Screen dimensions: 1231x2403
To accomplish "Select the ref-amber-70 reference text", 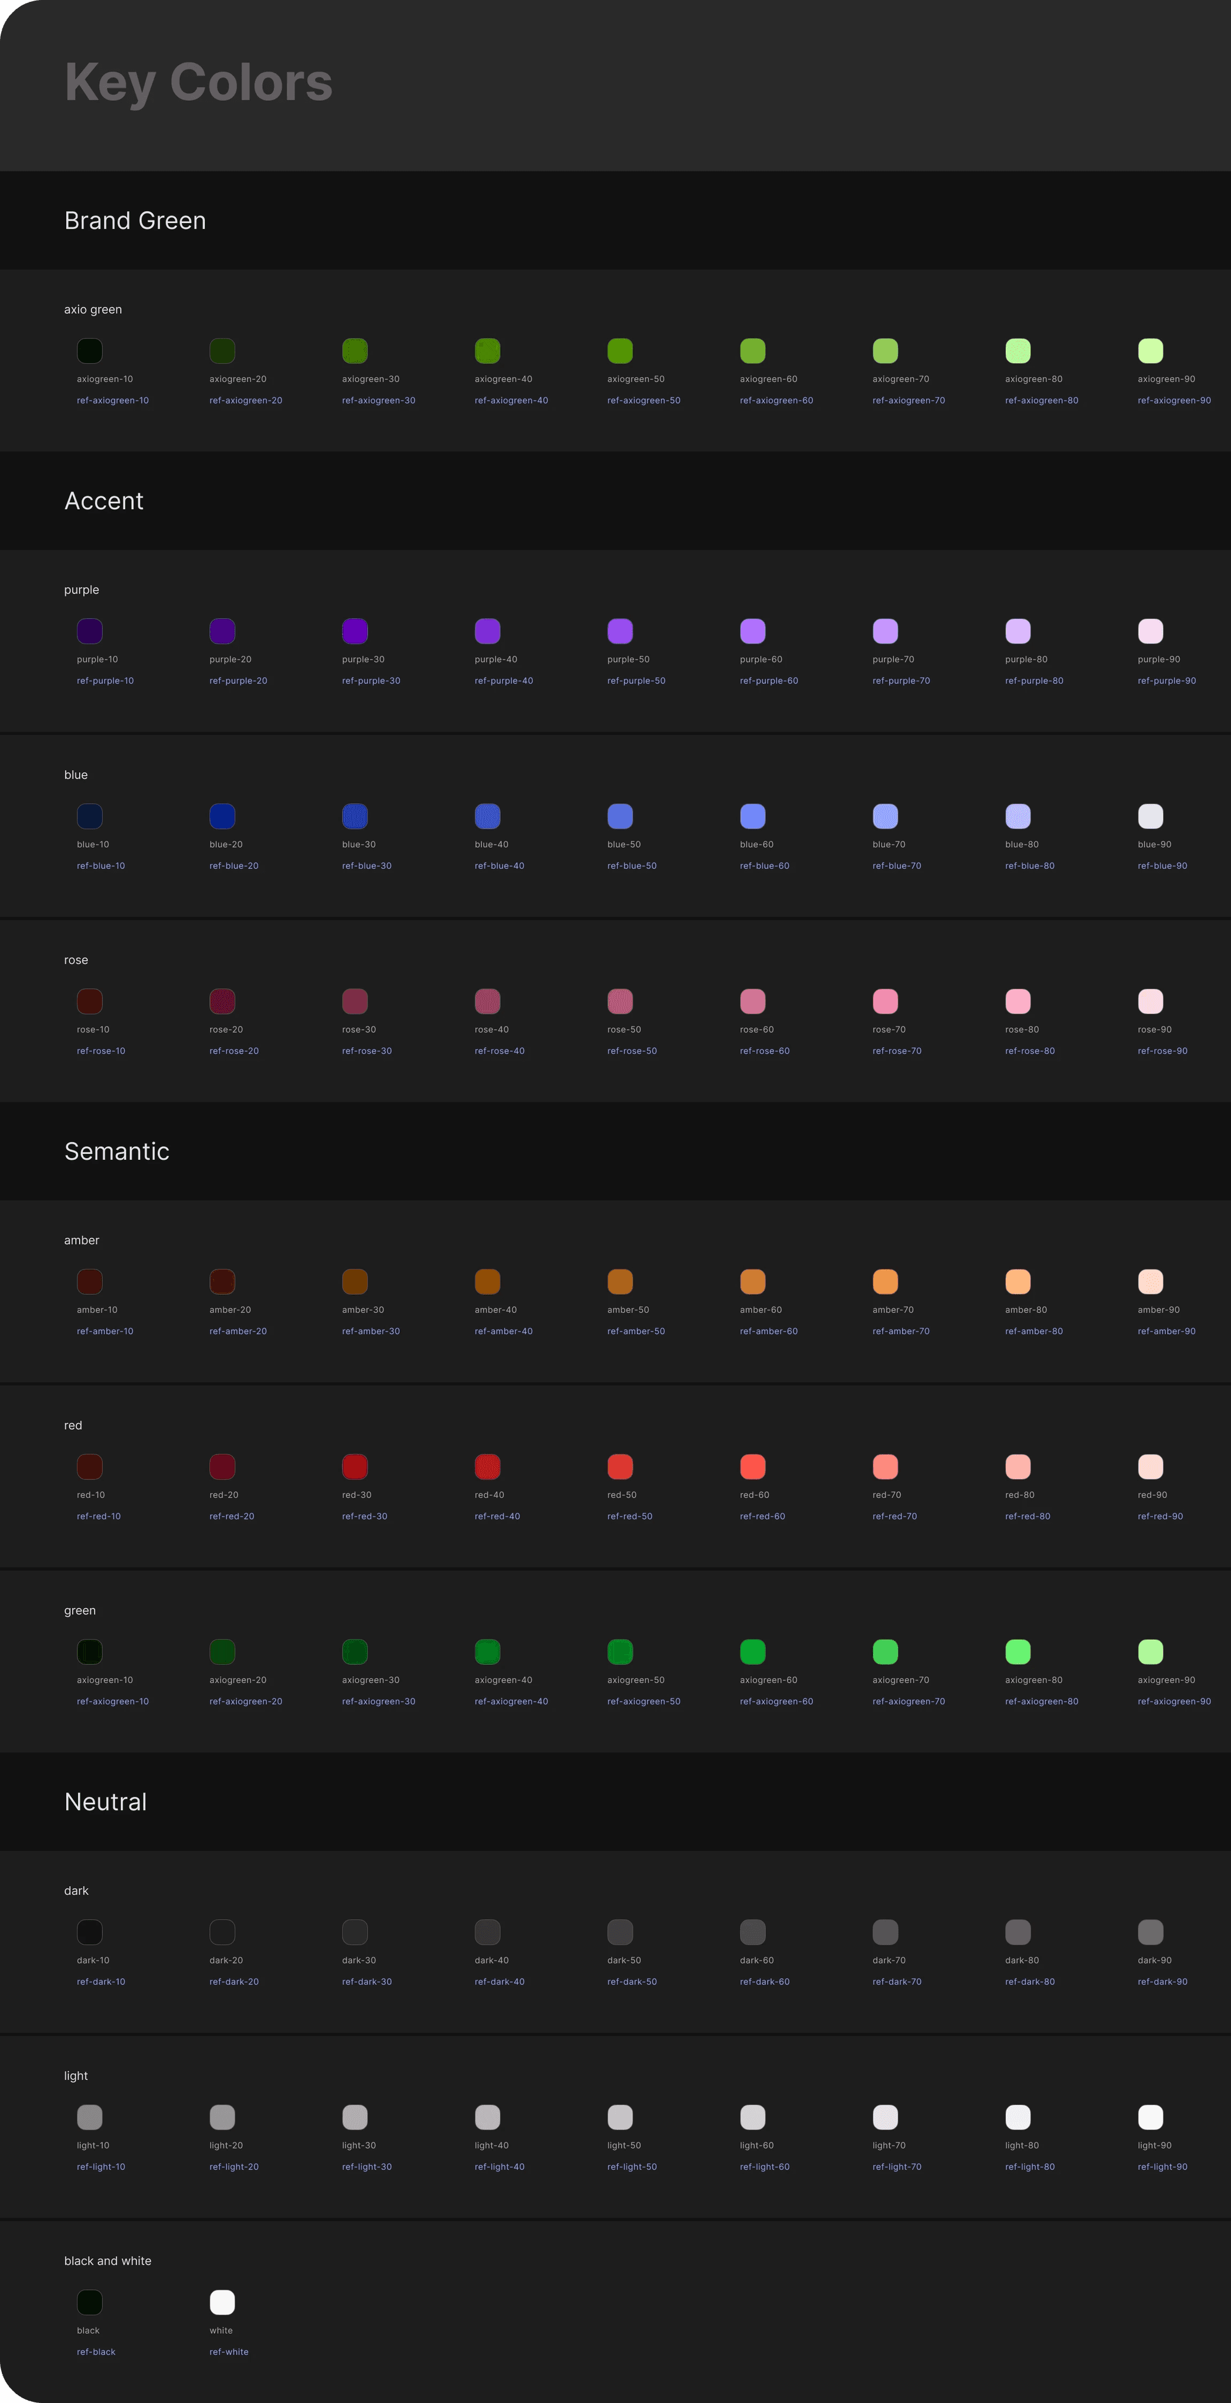I will coord(901,1331).
